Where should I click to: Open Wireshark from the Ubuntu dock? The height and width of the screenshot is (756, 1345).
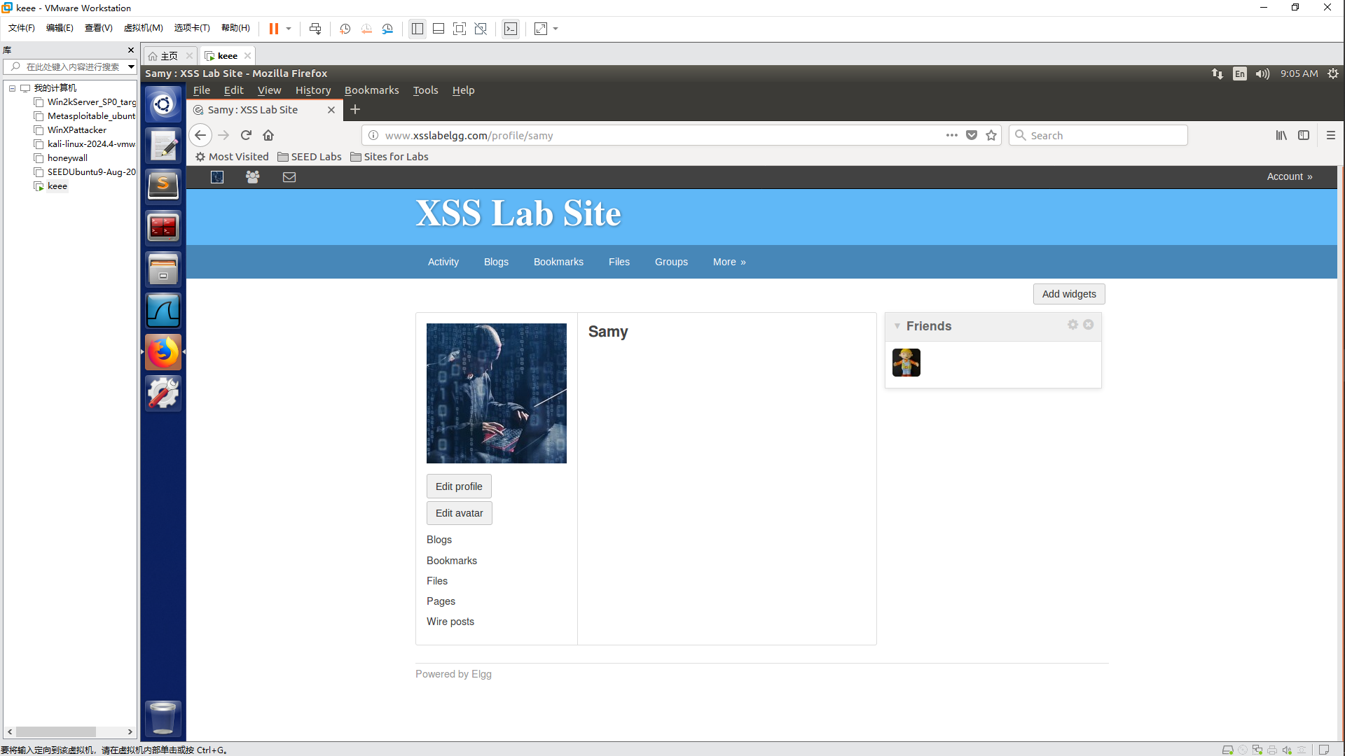click(x=163, y=311)
